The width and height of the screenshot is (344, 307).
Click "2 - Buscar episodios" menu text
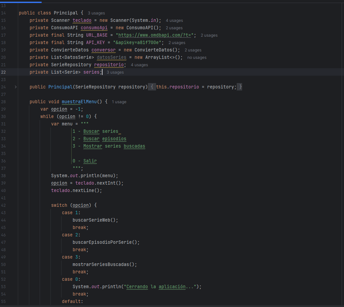(x=100, y=139)
